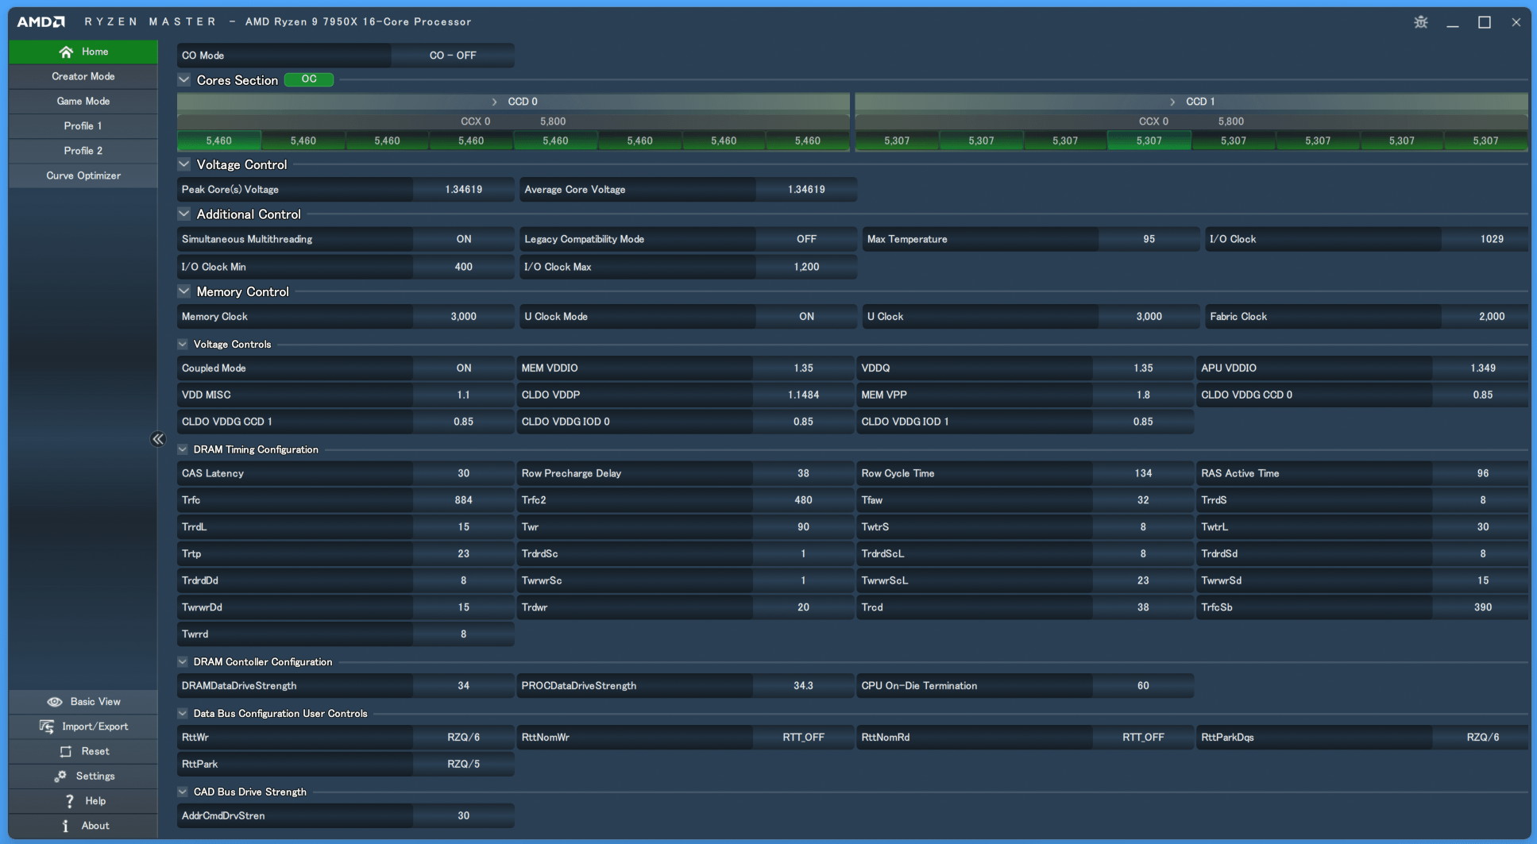Open Profile 2

83,151
